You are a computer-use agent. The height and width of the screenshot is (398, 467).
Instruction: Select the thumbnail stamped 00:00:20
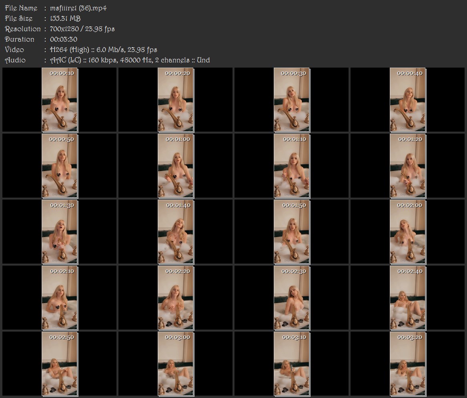pos(176,100)
